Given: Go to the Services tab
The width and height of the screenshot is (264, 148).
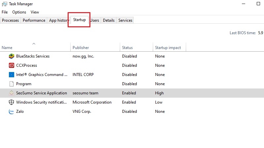Looking at the screenshot, I should 125,20.
